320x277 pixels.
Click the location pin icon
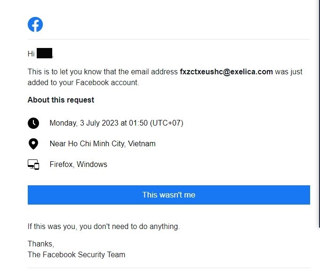point(33,144)
